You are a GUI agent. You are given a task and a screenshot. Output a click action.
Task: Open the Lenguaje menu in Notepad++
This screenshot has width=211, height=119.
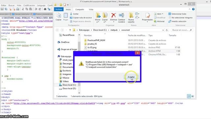(41, 5)
